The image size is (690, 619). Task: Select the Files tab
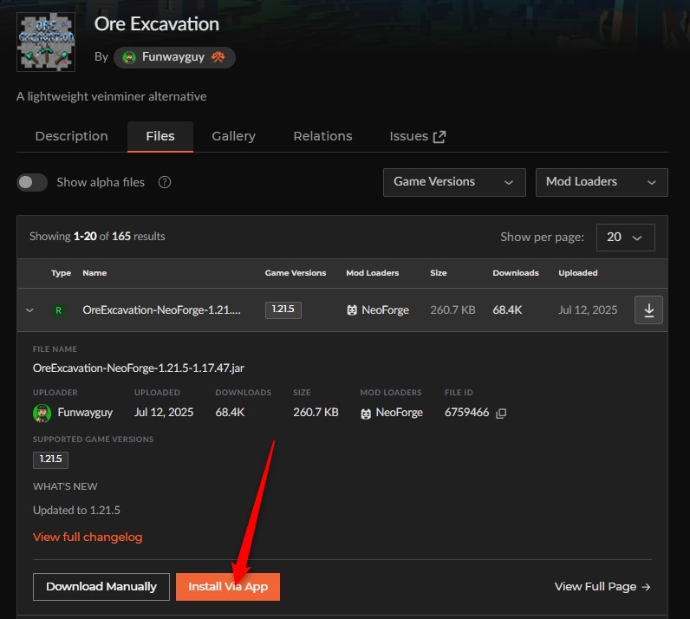160,136
